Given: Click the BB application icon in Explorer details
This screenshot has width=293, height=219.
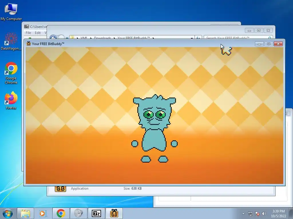Looking at the screenshot, I should [60, 189].
